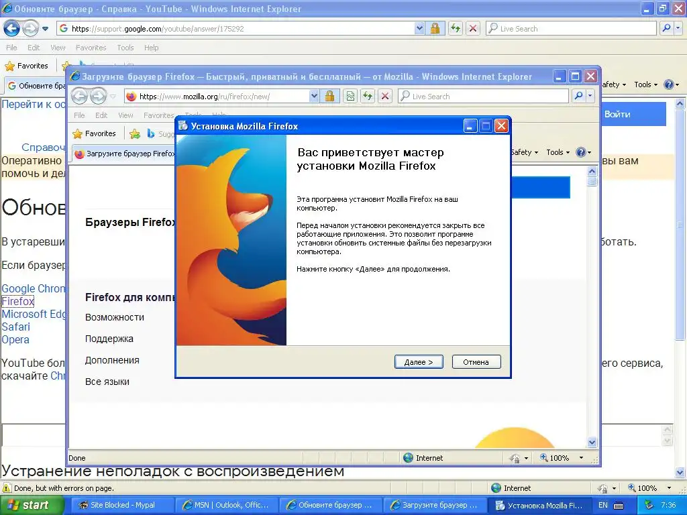Click the EN language indicator in the taskbar
The image size is (687, 515).
point(603,506)
